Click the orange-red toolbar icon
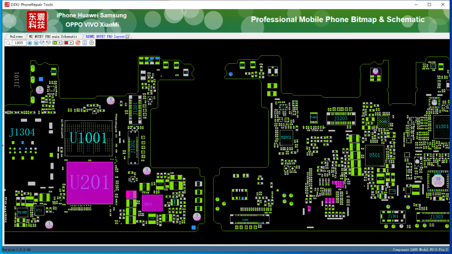This screenshot has height=254, width=452. [79, 43]
